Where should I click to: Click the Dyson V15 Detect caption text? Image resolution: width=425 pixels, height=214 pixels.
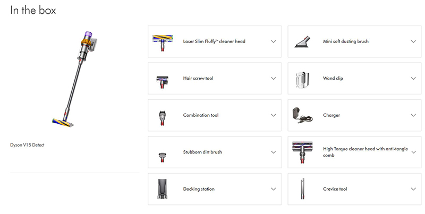[28, 144]
